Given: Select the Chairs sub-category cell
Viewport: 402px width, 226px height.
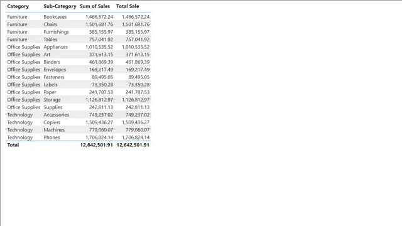Looking at the screenshot, I should coord(50,24).
